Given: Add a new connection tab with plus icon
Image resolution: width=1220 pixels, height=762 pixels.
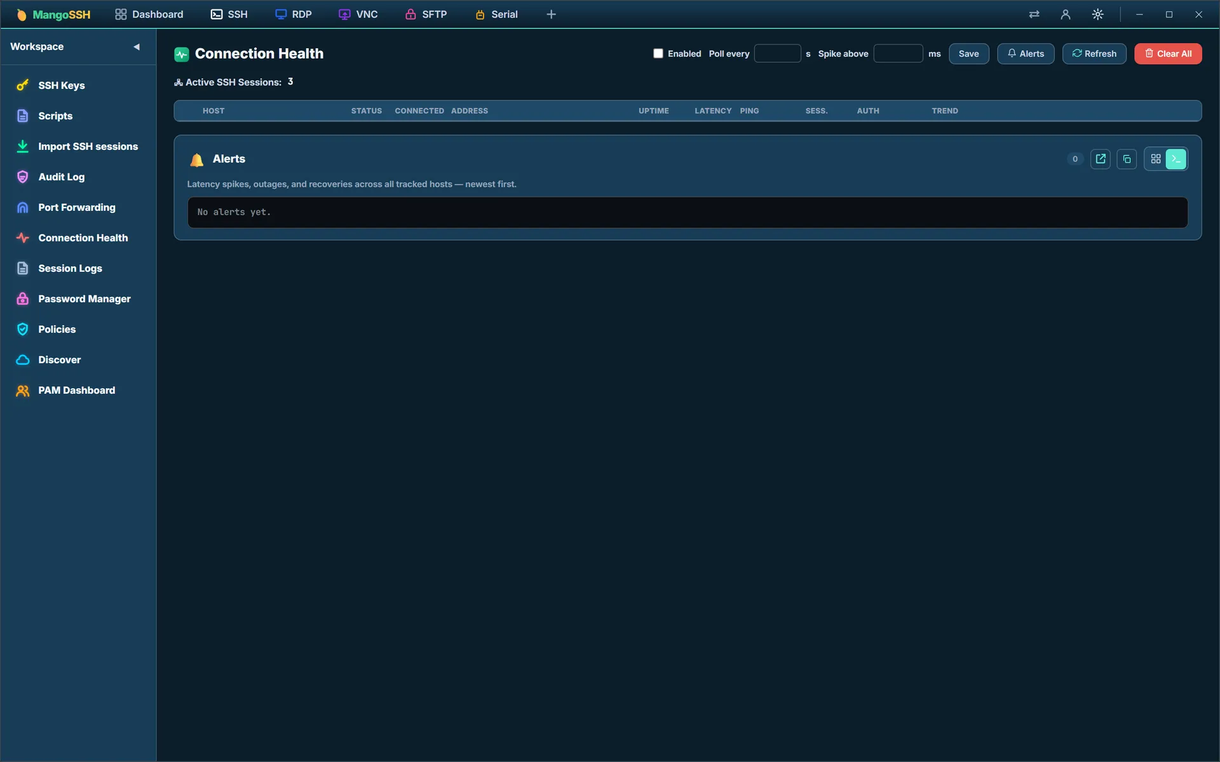Looking at the screenshot, I should coord(551,14).
